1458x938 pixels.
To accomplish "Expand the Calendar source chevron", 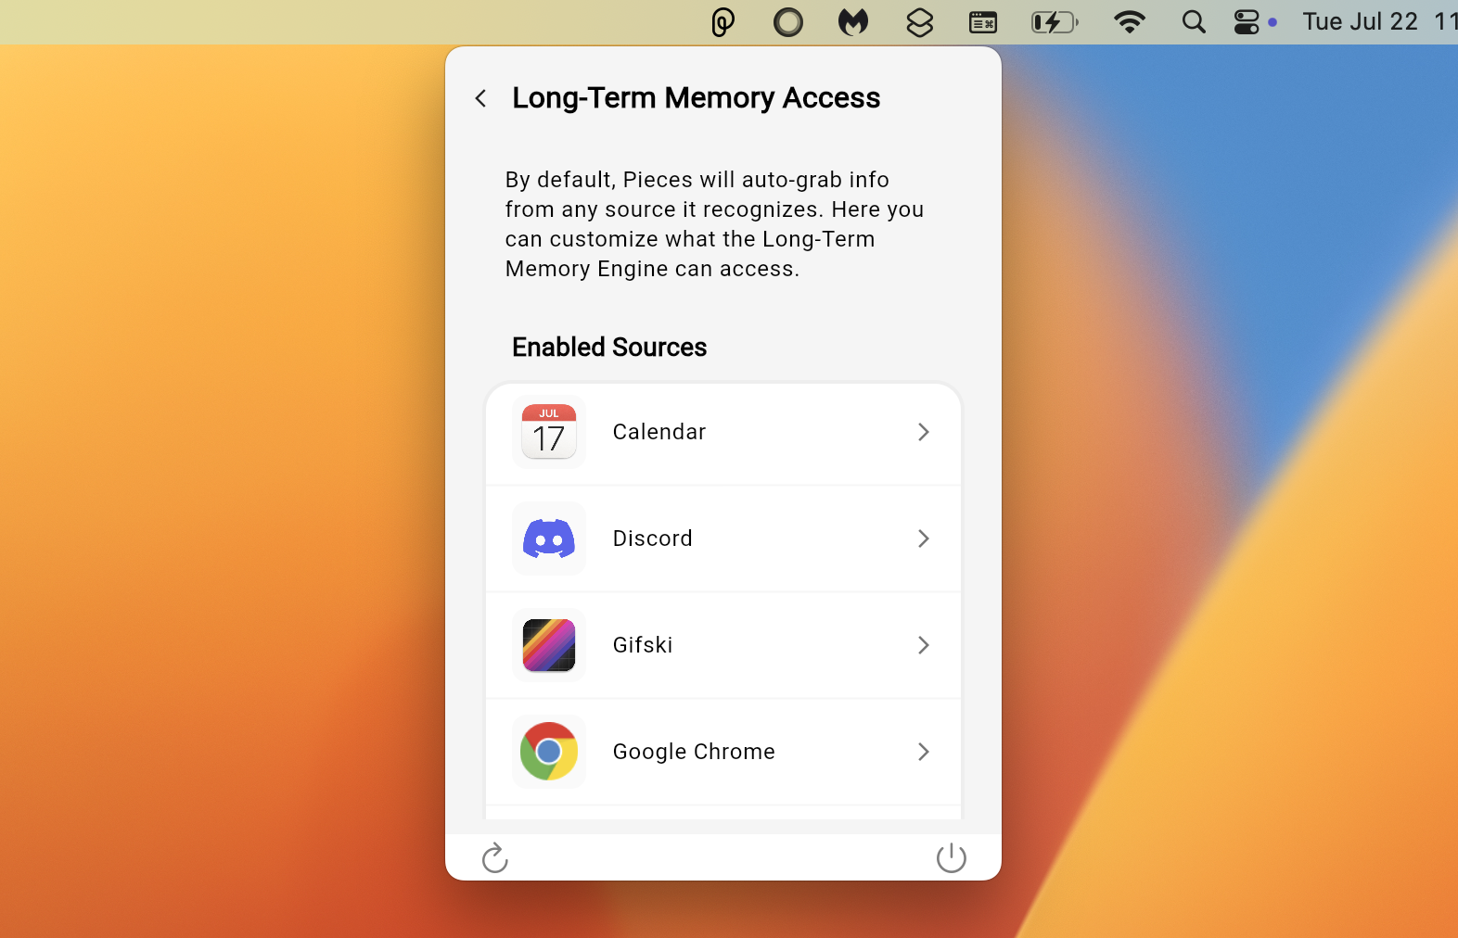I will (x=924, y=432).
